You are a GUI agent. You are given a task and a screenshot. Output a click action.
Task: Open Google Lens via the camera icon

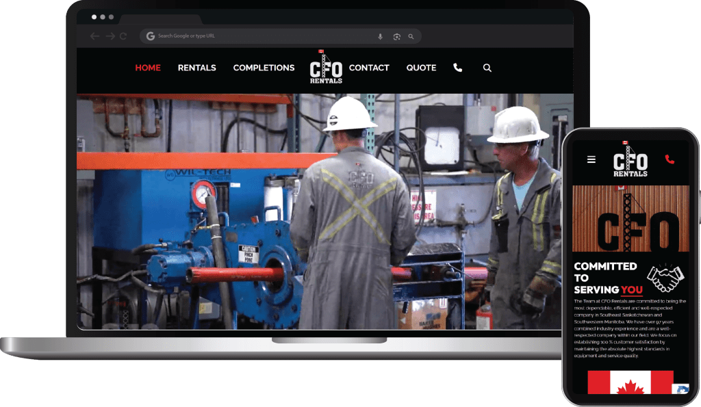pos(397,36)
